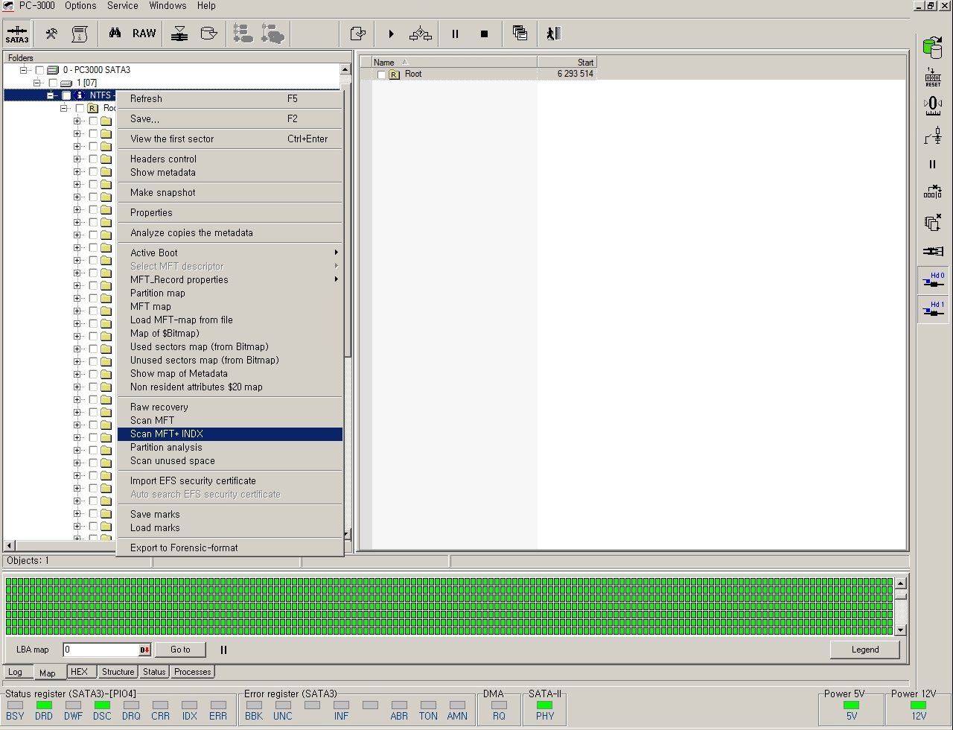Toggle the Hd 0 head button
This screenshot has width=953, height=730.
pyautogui.click(x=933, y=280)
